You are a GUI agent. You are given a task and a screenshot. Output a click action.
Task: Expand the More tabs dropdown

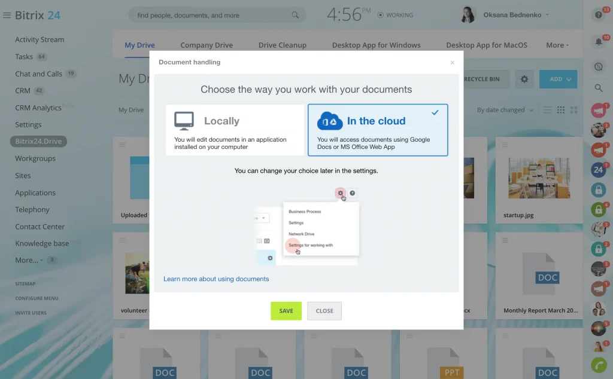557,45
